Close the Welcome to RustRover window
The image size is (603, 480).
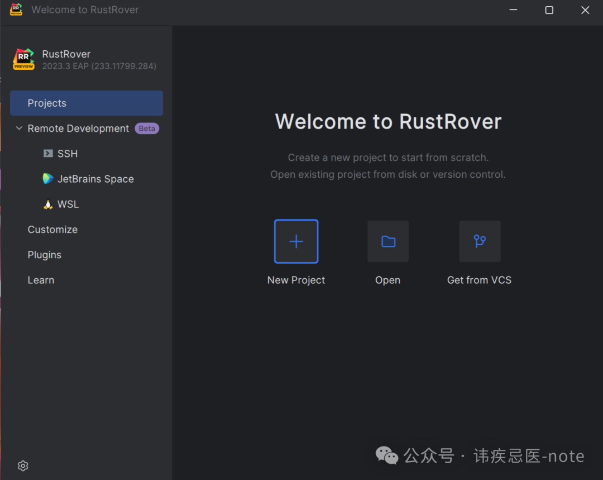(x=585, y=10)
